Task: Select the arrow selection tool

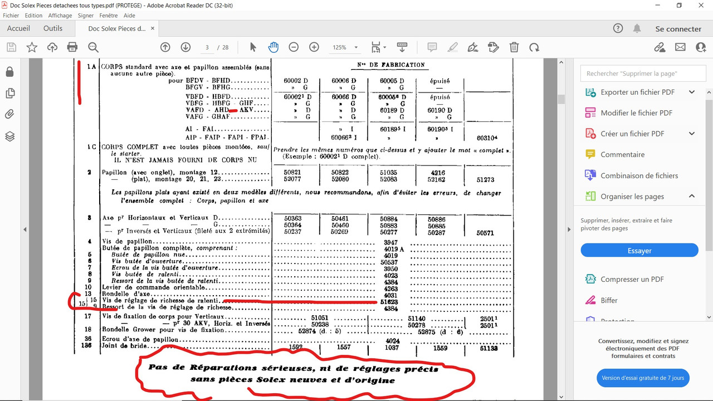Action: [x=253, y=47]
